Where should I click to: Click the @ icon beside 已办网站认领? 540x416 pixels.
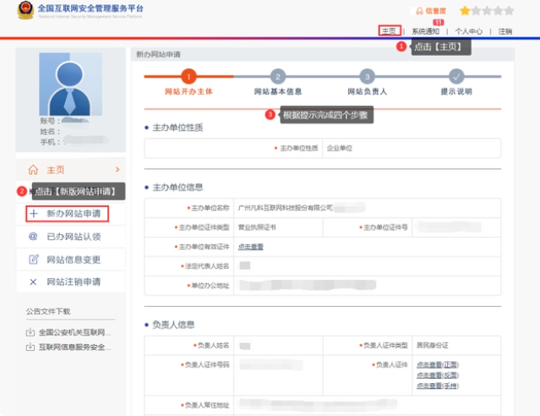33,237
